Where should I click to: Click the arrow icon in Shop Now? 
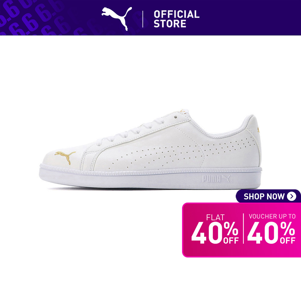(292, 196)
